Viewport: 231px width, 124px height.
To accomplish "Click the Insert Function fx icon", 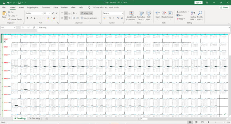I will pos(34,27).
